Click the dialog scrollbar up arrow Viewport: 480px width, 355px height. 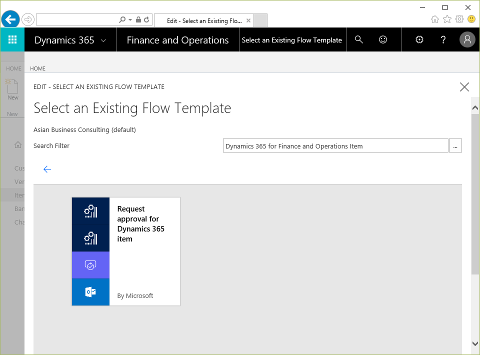click(x=475, y=107)
